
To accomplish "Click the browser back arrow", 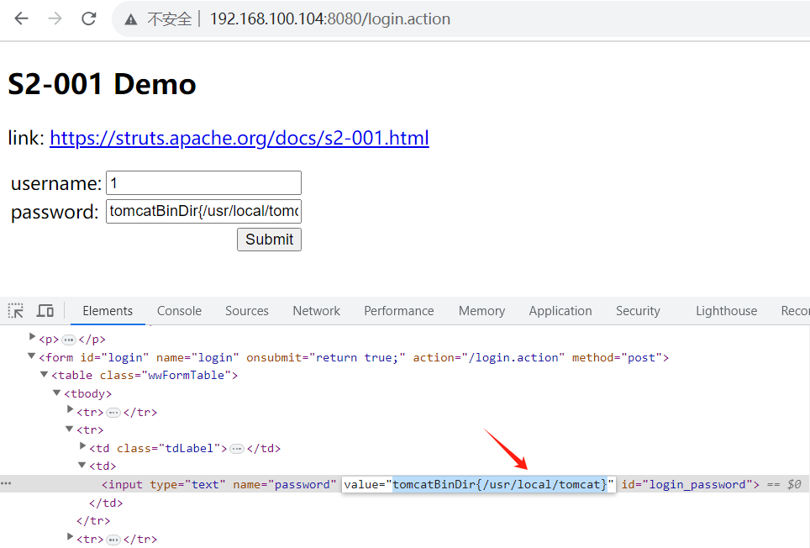I will [21, 18].
